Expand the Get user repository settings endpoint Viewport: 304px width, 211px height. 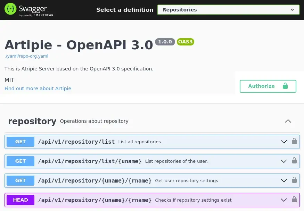284,180
